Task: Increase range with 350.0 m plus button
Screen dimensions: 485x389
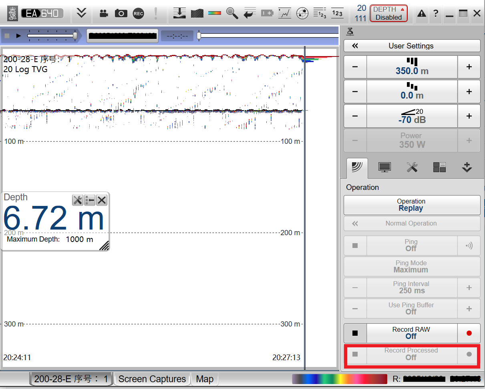Action: pyautogui.click(x=469, y=67)
